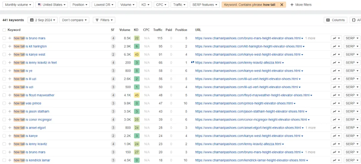
Task: Open trend chart for 'how tall is kit harington'
Action: [336, 46]
